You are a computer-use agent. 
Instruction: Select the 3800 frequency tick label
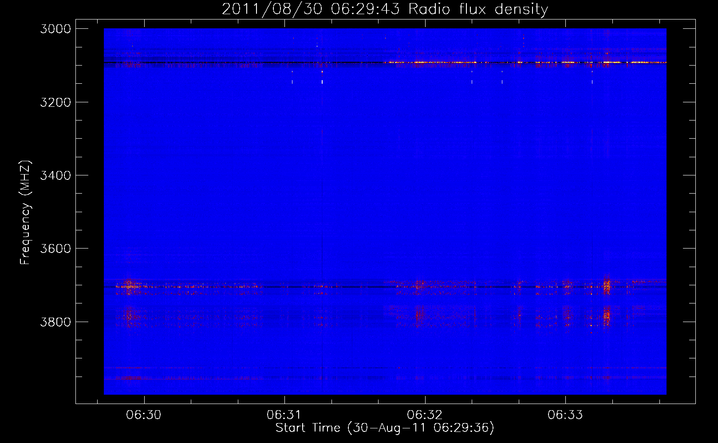(55, 322)
